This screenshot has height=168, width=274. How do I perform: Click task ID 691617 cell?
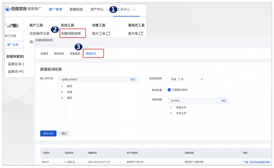(45, 162)
